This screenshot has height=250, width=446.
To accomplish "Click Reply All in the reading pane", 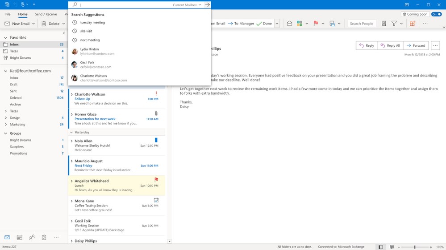I will pos(390,45).
